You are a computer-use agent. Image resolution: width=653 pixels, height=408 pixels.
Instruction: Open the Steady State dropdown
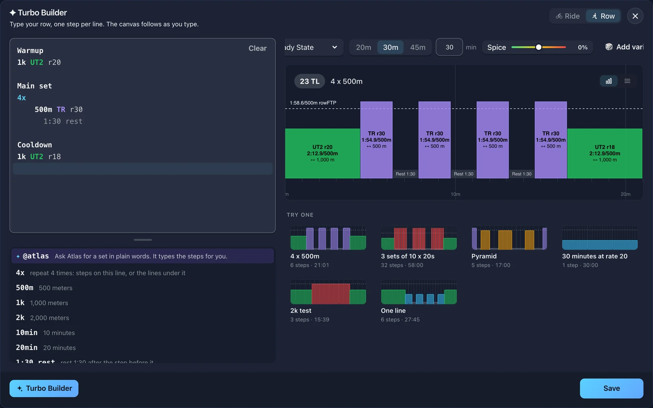pyautogui.click(x=313, y=47)
